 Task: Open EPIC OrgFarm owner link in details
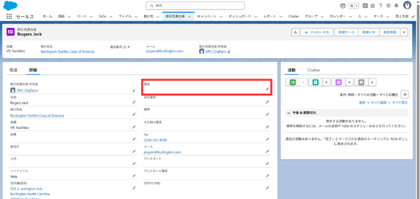(x=27, y=90)
